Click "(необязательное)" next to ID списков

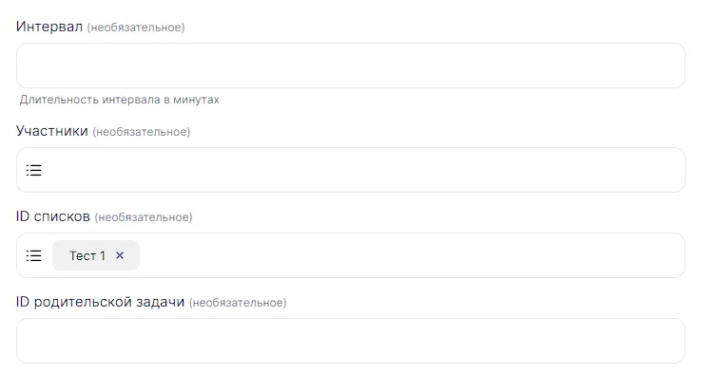(144, 217)
